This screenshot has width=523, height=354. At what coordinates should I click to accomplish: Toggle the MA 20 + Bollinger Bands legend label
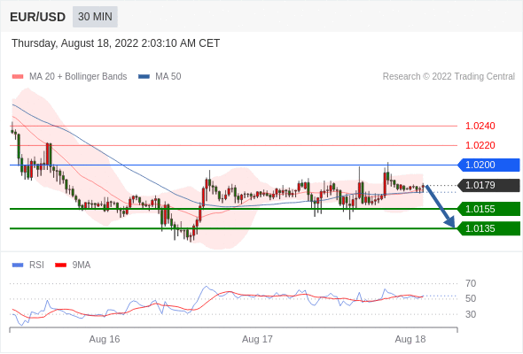click(78, 77)
